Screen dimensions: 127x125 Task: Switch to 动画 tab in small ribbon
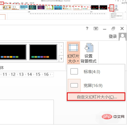click(10, 3)
